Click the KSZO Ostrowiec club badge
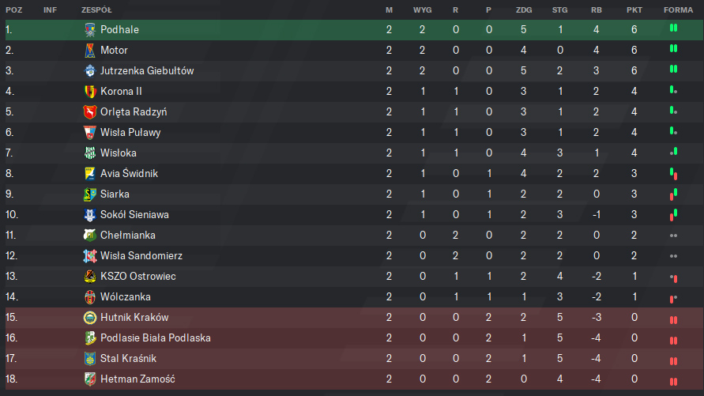The width and height of the screenshot is (704, 396). tap(90, 276)
